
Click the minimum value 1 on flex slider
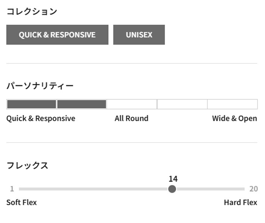12,189
